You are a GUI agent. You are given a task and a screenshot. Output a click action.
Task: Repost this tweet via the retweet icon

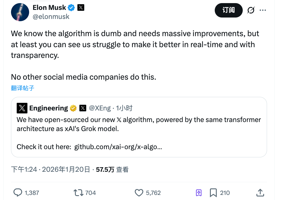(x=78, y=193)
